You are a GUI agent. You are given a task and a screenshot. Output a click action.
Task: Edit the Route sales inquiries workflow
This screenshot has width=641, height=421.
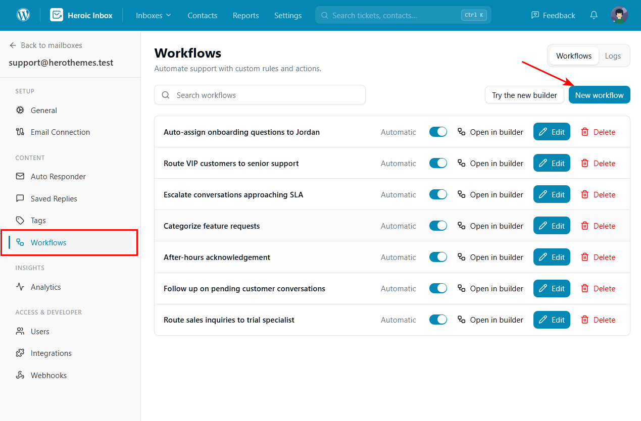(552, 320)
